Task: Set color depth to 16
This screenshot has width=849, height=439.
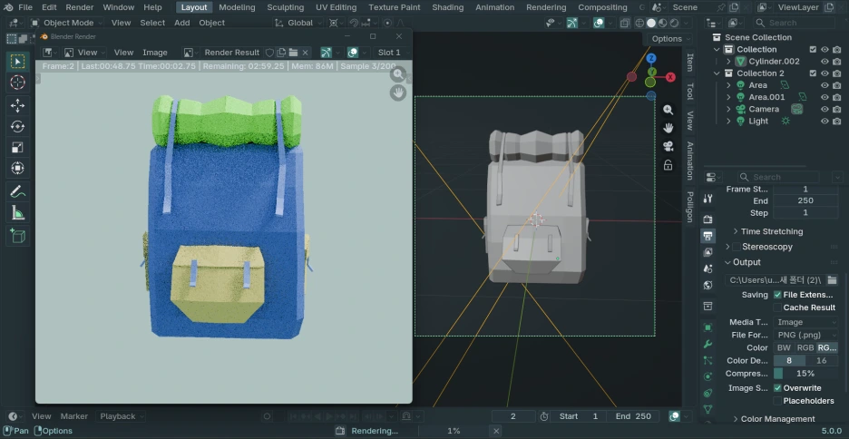Action: (x=822, y=360)
